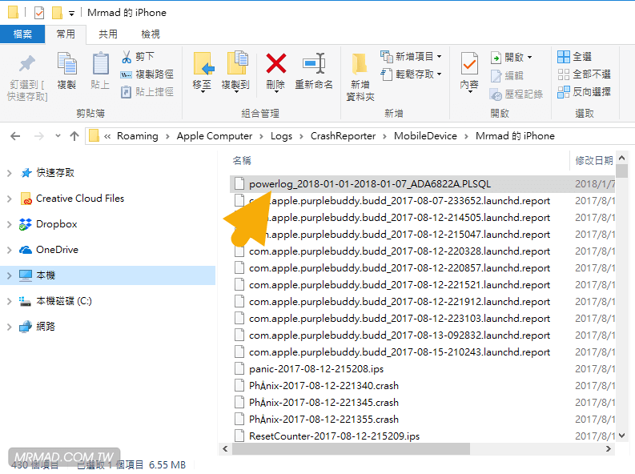Click the Properties (內容) icon
This screenshot has height=474, width=635.
469,64
